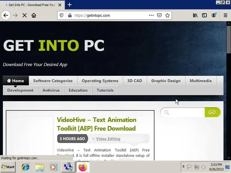Click the forward arrow in the toolbar
The height and width of the screenshot is (173, 231).
click(x=15, y=15)
